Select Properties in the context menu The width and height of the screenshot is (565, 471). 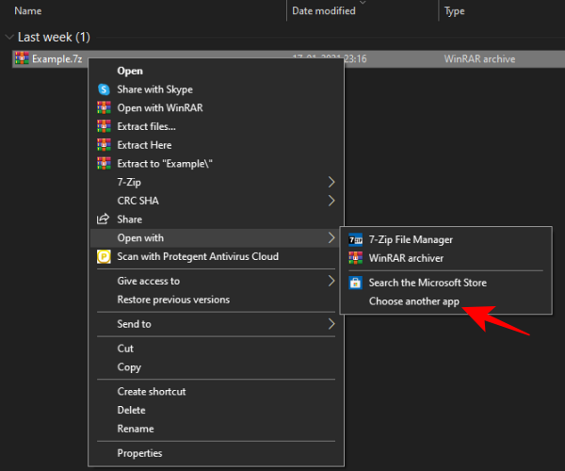tap(139, 453)
